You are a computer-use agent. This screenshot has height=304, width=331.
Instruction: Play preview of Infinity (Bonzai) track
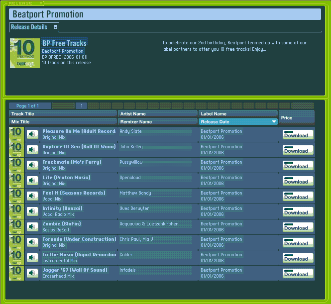point(32,211)
